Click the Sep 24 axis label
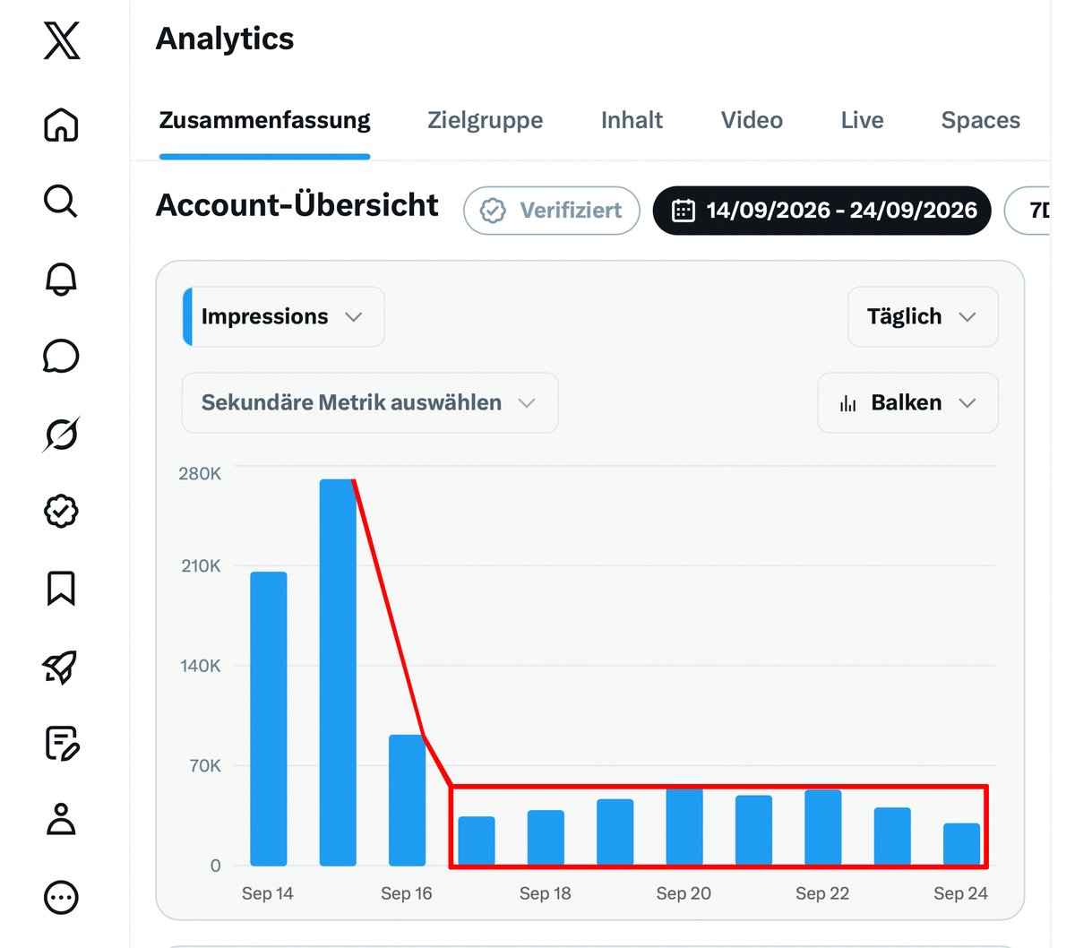Screen dimensions: 1075x948 961,893
